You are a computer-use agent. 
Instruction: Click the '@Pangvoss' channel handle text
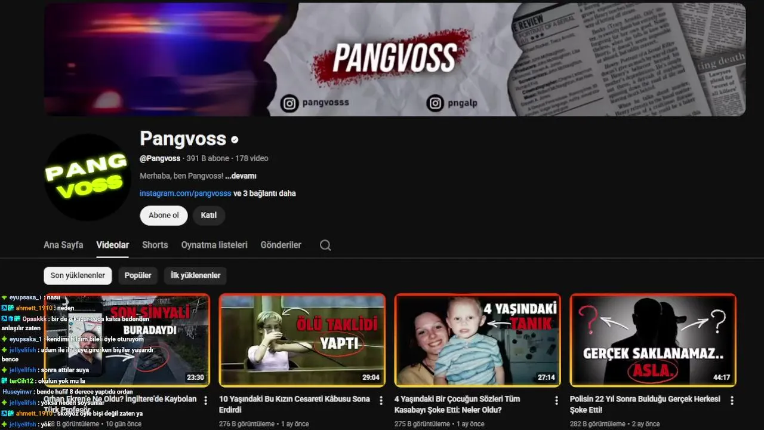(x=160, y=158)
